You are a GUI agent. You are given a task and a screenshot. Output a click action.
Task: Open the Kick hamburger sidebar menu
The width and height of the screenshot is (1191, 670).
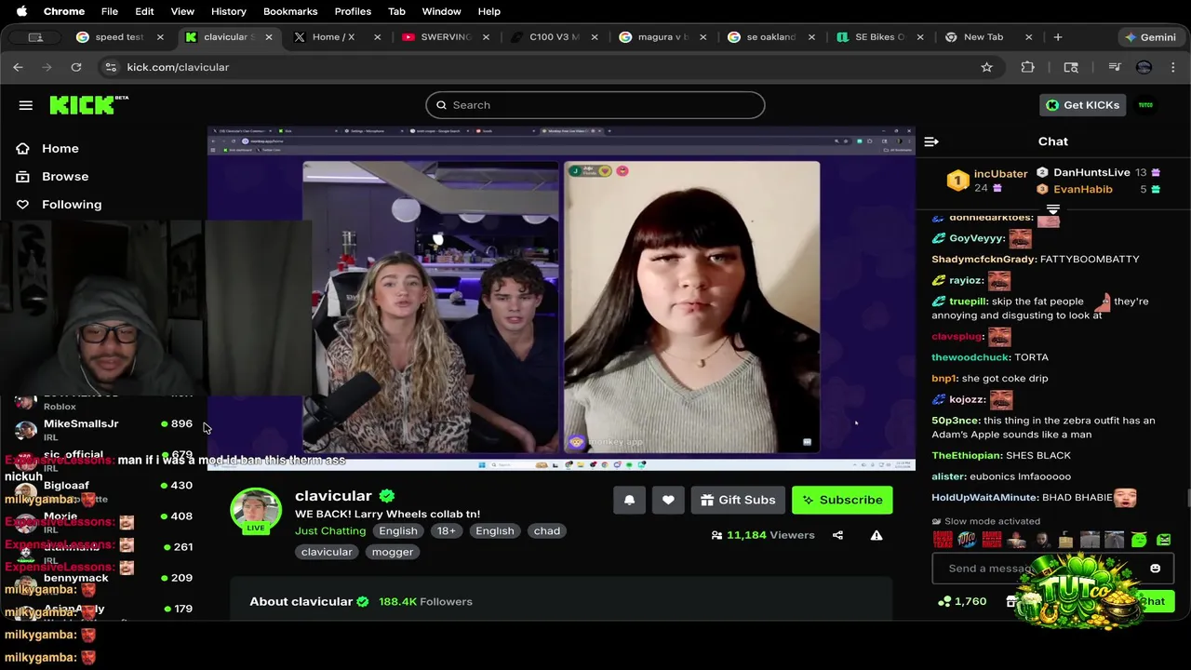point(25,105)
